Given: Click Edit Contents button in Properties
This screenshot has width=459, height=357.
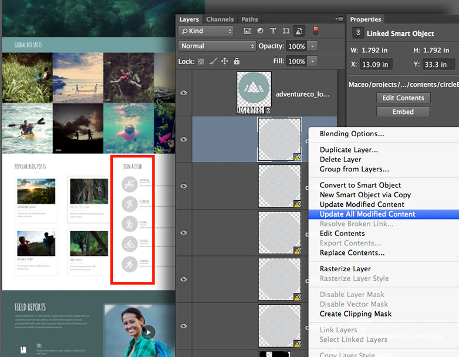Looking at the screenshot, I should point(403,98).
